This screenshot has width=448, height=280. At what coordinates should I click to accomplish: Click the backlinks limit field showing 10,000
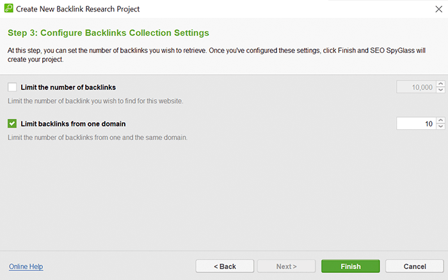click(416, 87)
